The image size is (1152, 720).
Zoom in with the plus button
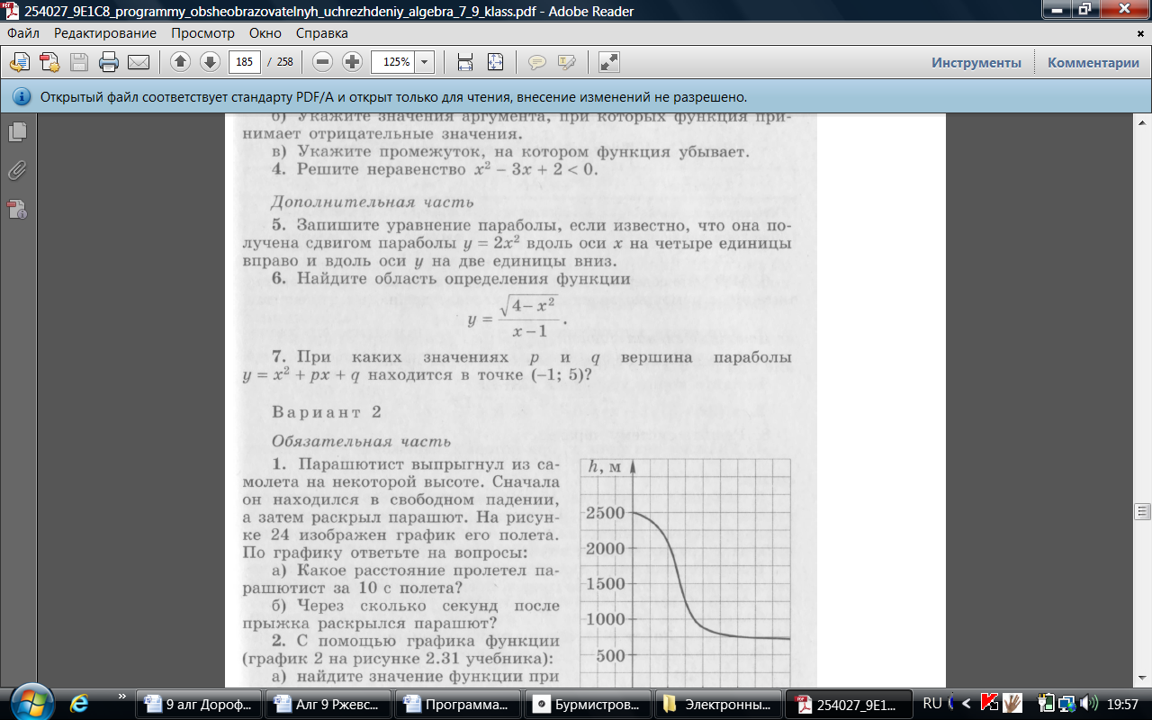[352, 62]
